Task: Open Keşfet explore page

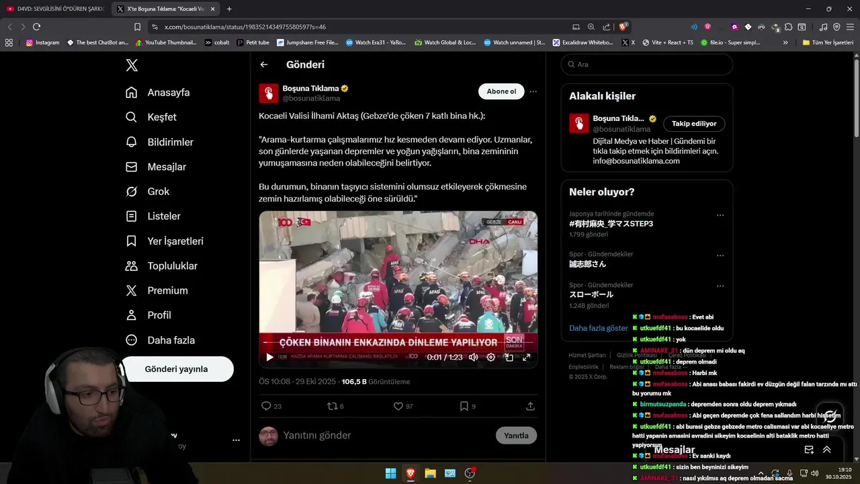Action: tap(151, 117)
